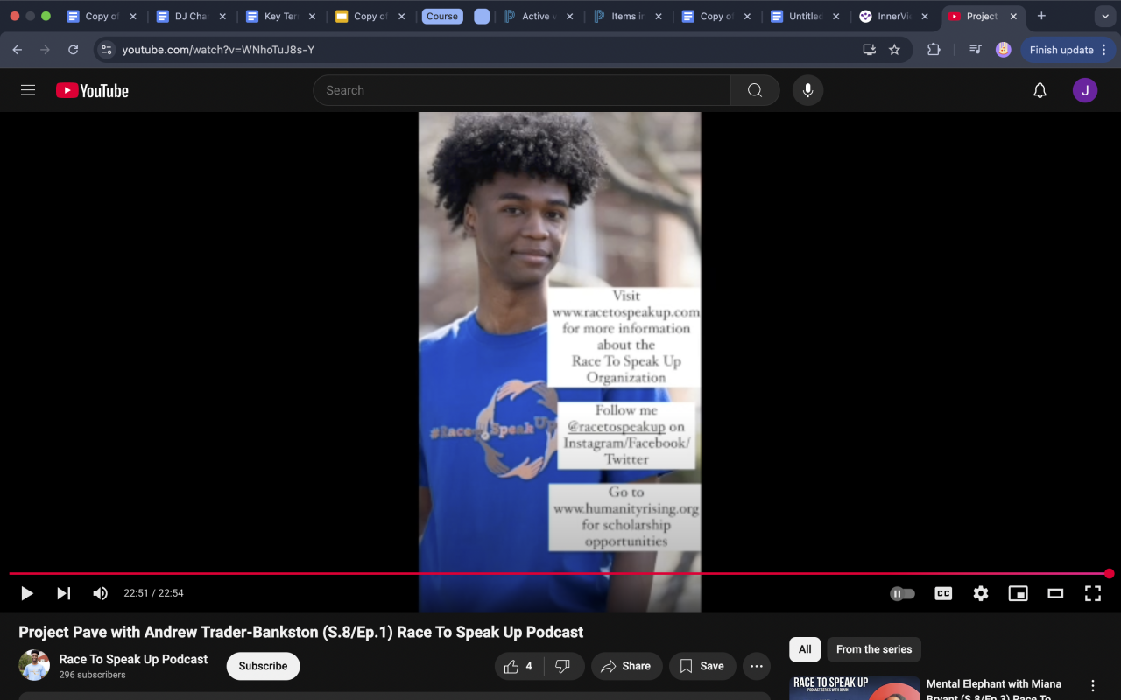Image resolution: width=1121 pixels, height=700 pixels.
Task: Seek on the red video progress bar
Action: tap(560, 574)
